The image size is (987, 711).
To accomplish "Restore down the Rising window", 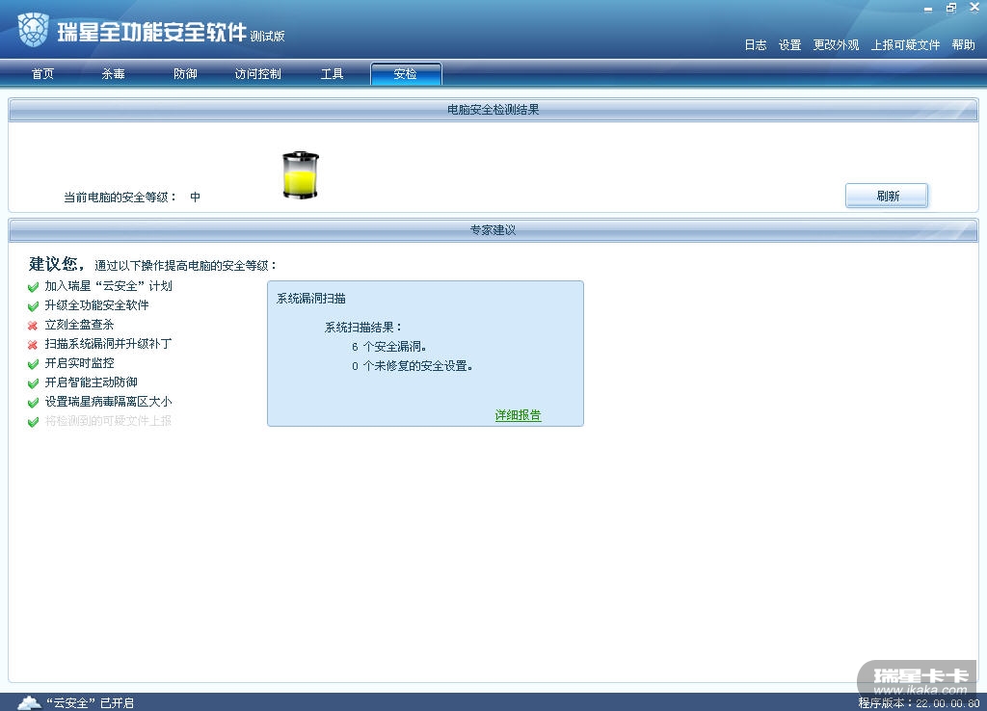I will [x=951, y=8].
